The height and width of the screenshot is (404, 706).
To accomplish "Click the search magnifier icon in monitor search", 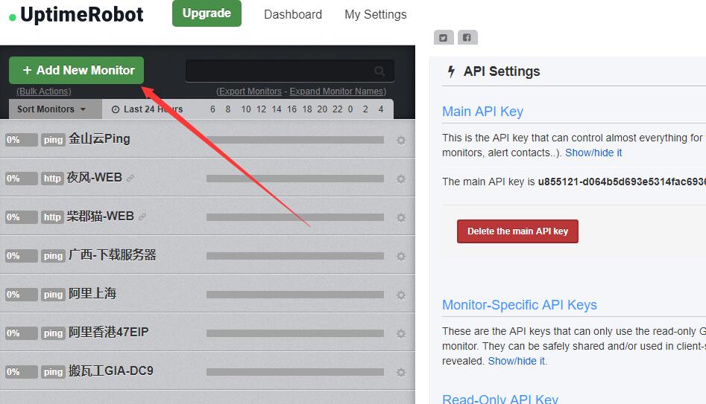I will click(x=379, y=71).
